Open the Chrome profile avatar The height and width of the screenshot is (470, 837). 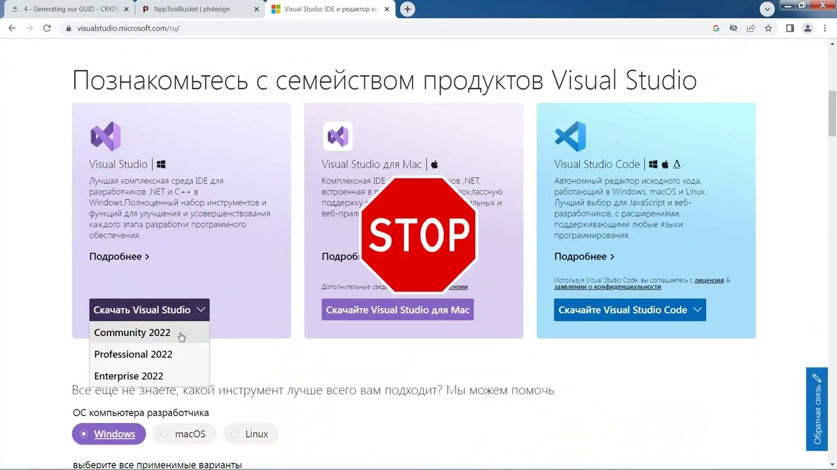tap(808, 28)
